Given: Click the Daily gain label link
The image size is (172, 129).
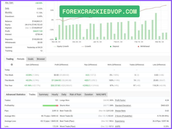Looking at the screenshot, I should click(7, 8).
